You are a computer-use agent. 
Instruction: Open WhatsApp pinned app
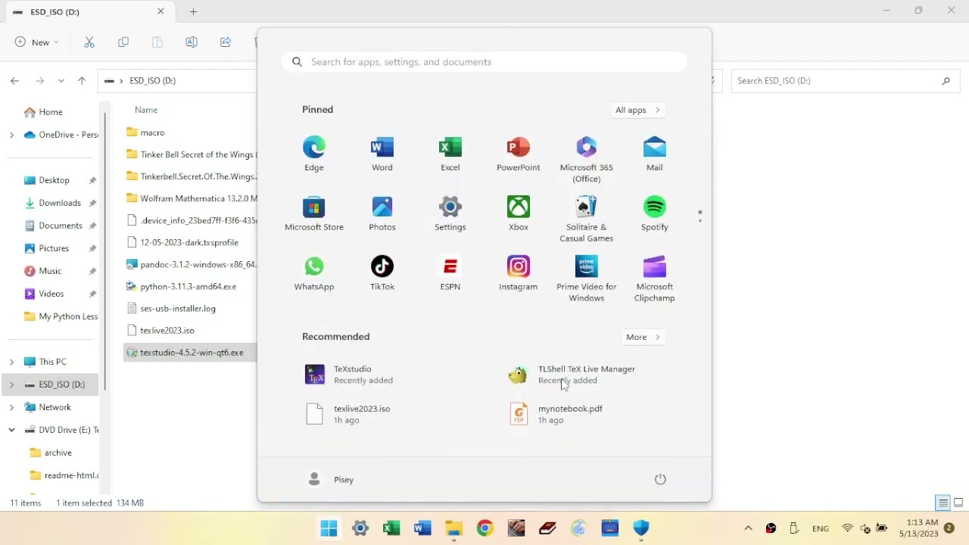(x=314, y=273)
